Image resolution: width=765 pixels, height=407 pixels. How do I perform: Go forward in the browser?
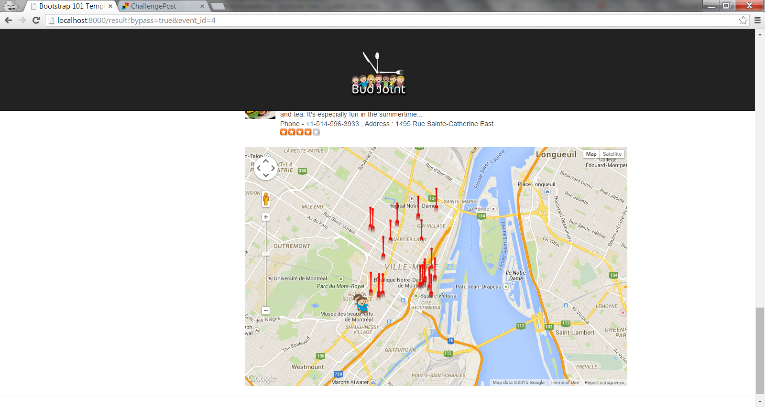(22, 20)
